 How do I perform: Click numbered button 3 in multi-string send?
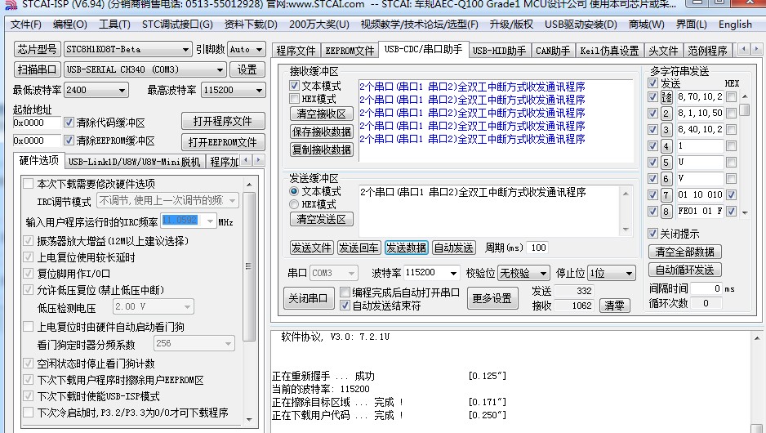[x=666, y=130]
